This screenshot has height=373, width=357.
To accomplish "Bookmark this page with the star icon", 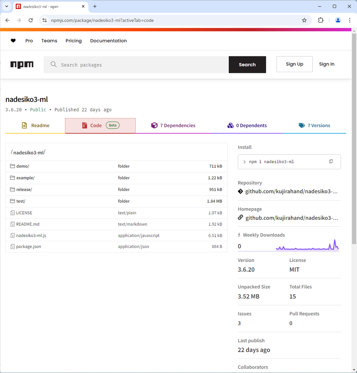I will (x=304, y=20).
